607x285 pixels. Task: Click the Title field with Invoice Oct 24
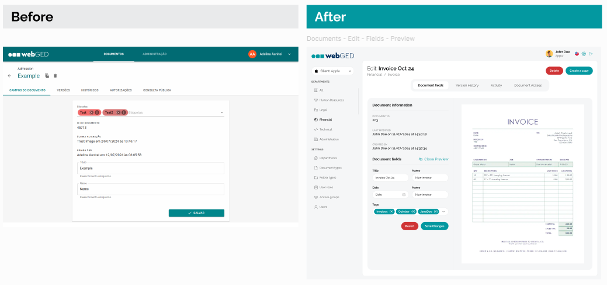[390, 178]
